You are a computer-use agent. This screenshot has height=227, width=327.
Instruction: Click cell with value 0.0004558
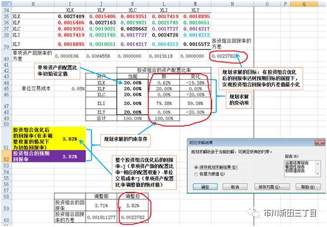101,56
